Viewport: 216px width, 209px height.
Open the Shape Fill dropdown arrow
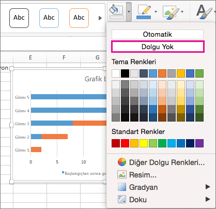click(129, 12)
